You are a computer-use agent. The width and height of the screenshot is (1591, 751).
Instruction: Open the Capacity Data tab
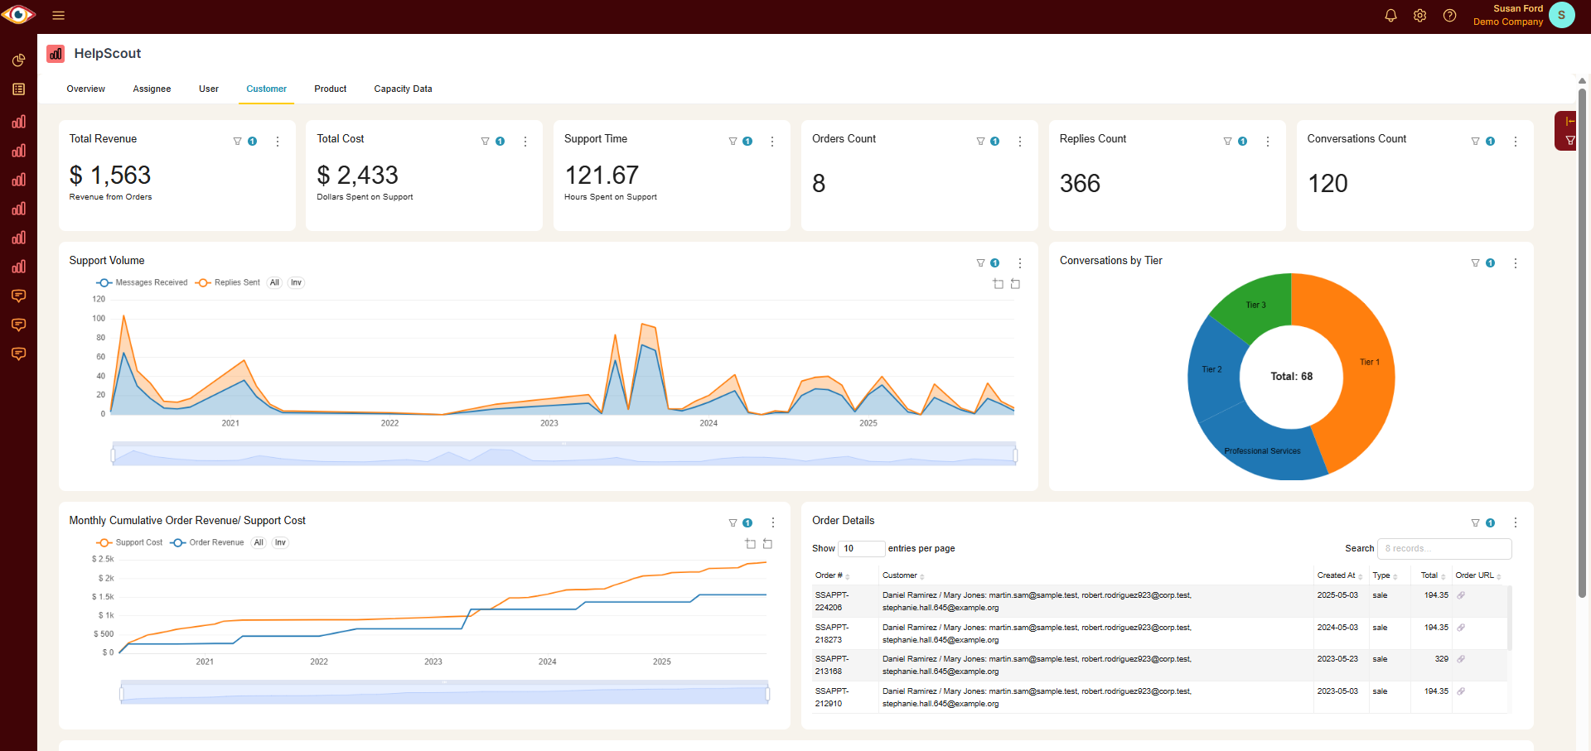(403, 89)
